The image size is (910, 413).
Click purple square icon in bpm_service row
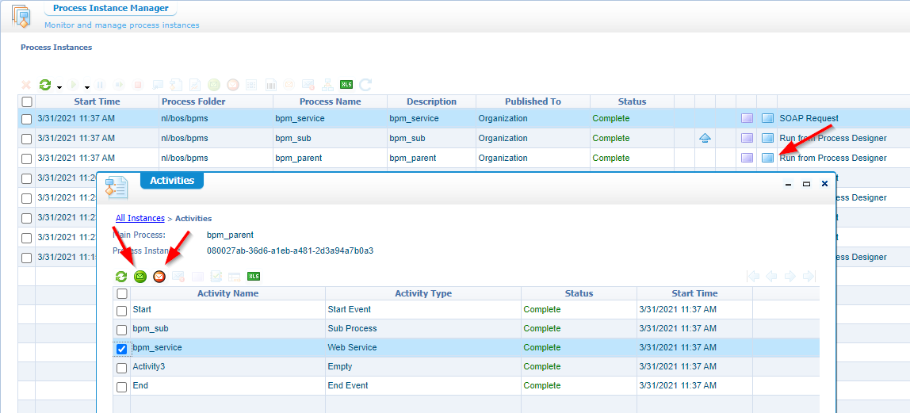(x=747, y=118)
